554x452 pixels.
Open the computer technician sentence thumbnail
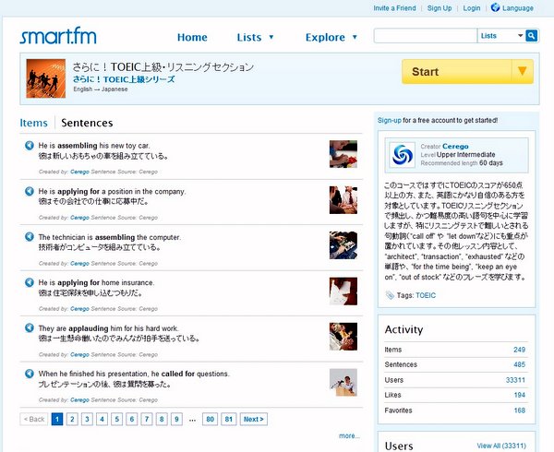pos(343,245)
